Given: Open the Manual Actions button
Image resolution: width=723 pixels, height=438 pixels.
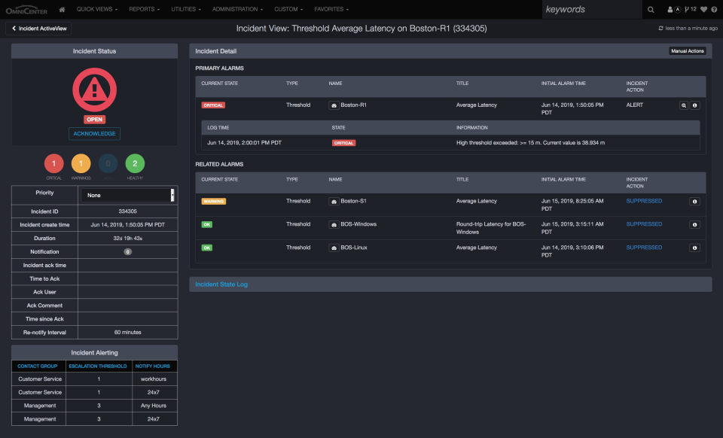Looking at the screenshot, I should pos(688,51).
